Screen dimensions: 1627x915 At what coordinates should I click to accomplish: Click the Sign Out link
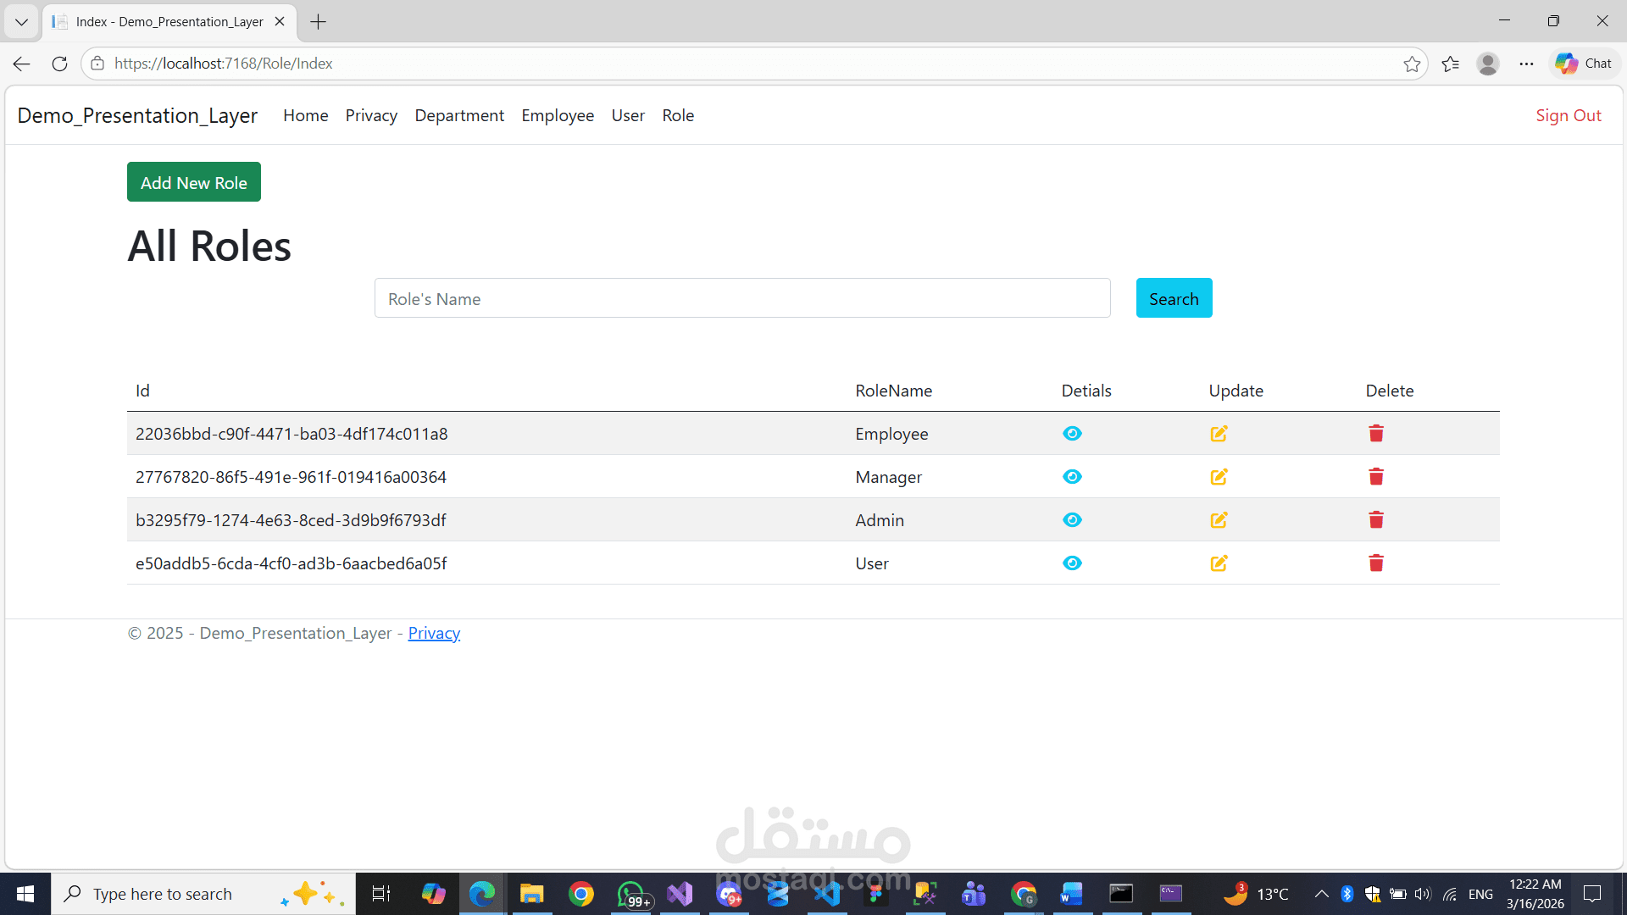(1568, 115)
